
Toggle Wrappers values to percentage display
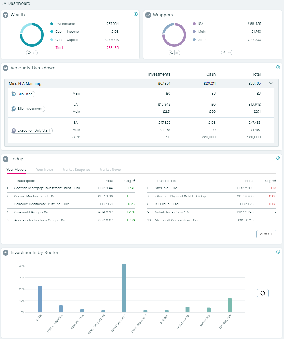[229, 52]
